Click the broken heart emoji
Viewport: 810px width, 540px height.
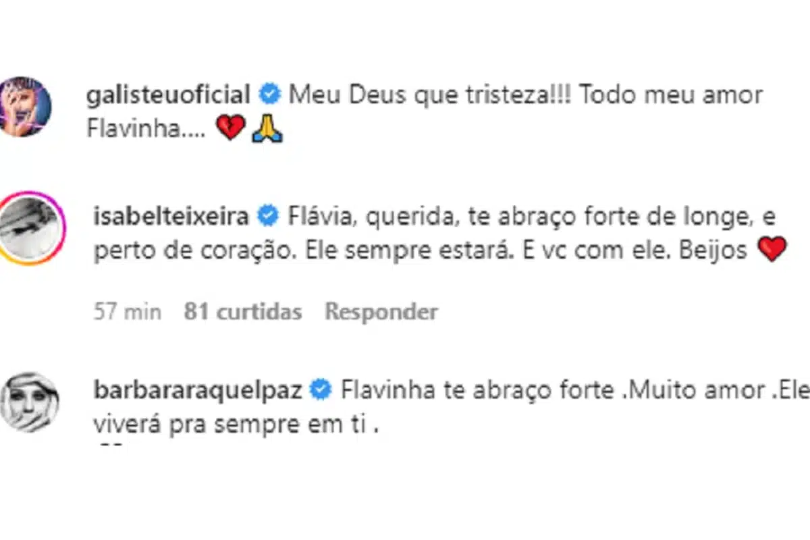[x=232, y=129]
